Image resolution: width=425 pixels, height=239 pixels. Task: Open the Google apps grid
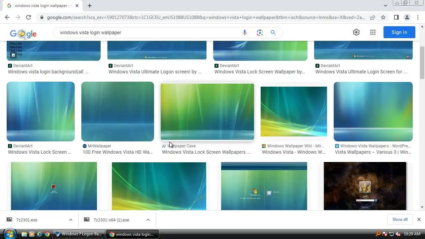[373, 32]
